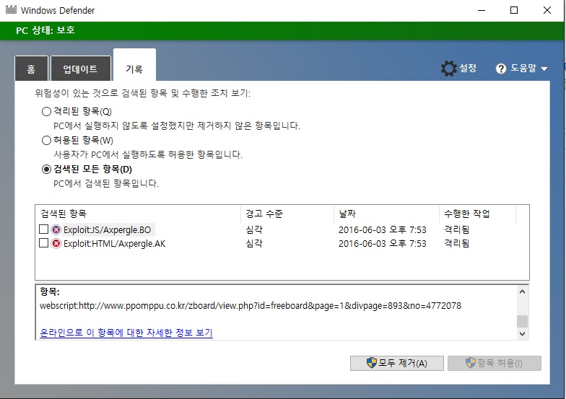
Task: Open the online details link for this item
Action: point(126,333)
